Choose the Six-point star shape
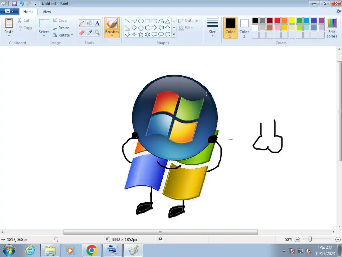The image size is (342, 257). 147,34
